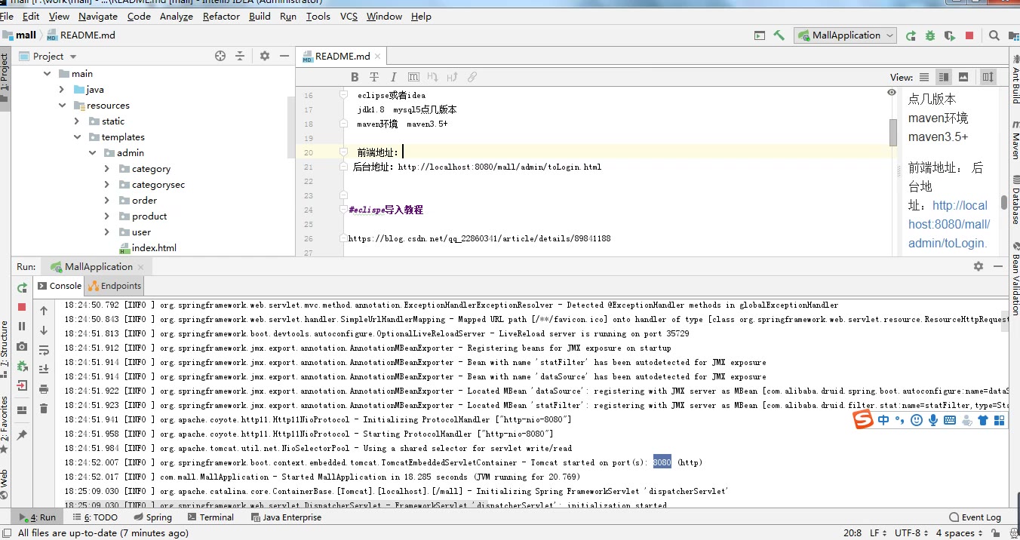Show editor only view mode
Viewport: 1020px width, 540px height.
coord(924,77)
